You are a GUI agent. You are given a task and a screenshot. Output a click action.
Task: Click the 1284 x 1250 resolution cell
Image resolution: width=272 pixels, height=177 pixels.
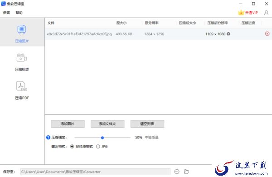click(x=154, y=34)
